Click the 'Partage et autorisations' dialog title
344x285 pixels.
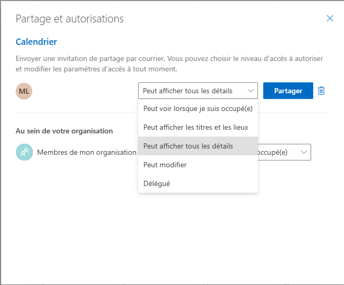click(69, 19)
